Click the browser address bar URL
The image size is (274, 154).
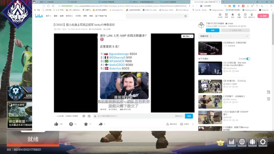[x=130, y=6]
